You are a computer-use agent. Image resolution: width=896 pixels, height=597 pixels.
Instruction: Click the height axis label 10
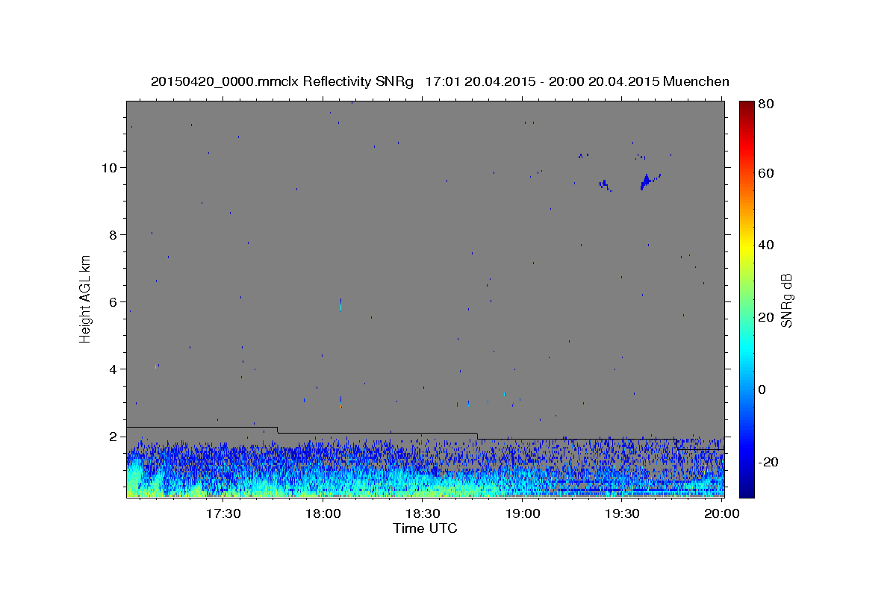point(111,167)
